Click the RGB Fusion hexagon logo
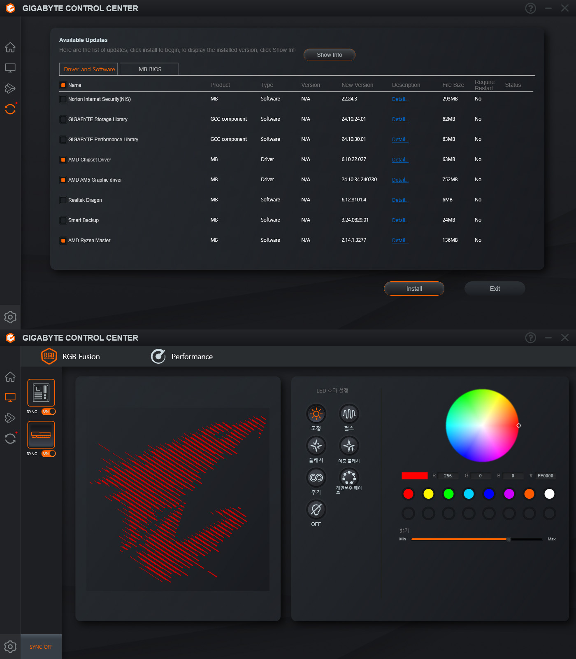 pyautogui.click(x=49, y=356)
